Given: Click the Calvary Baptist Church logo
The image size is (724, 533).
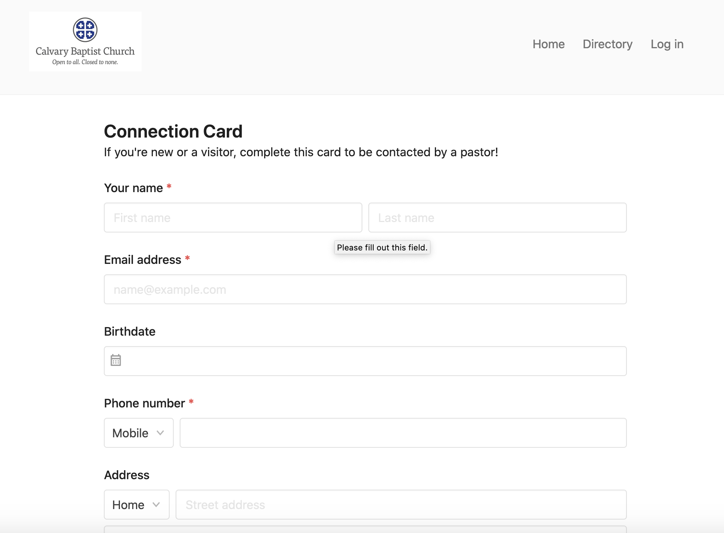Looking at the screenshot, I should [85, 41].
